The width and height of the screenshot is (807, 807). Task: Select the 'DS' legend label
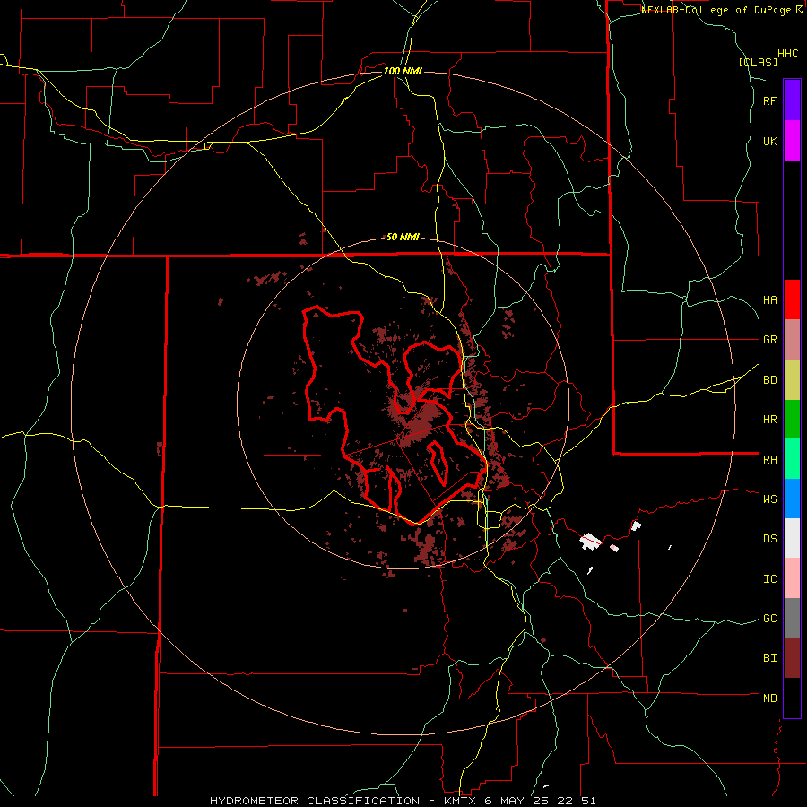tap(769, 539)
